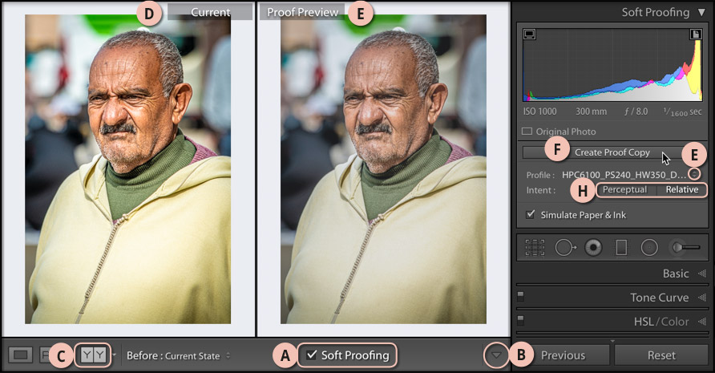Click the ISO 1000 readout

(540, 111)
